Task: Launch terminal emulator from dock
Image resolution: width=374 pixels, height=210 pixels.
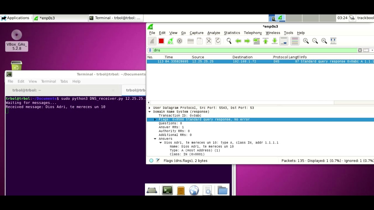Action: point(167,190)
